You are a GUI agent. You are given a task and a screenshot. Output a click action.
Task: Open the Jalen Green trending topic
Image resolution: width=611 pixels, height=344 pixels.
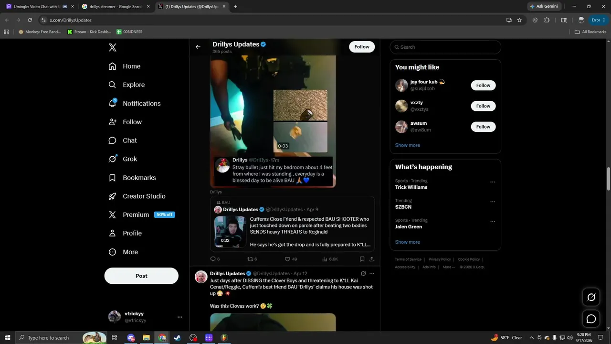tap(409, 227)
